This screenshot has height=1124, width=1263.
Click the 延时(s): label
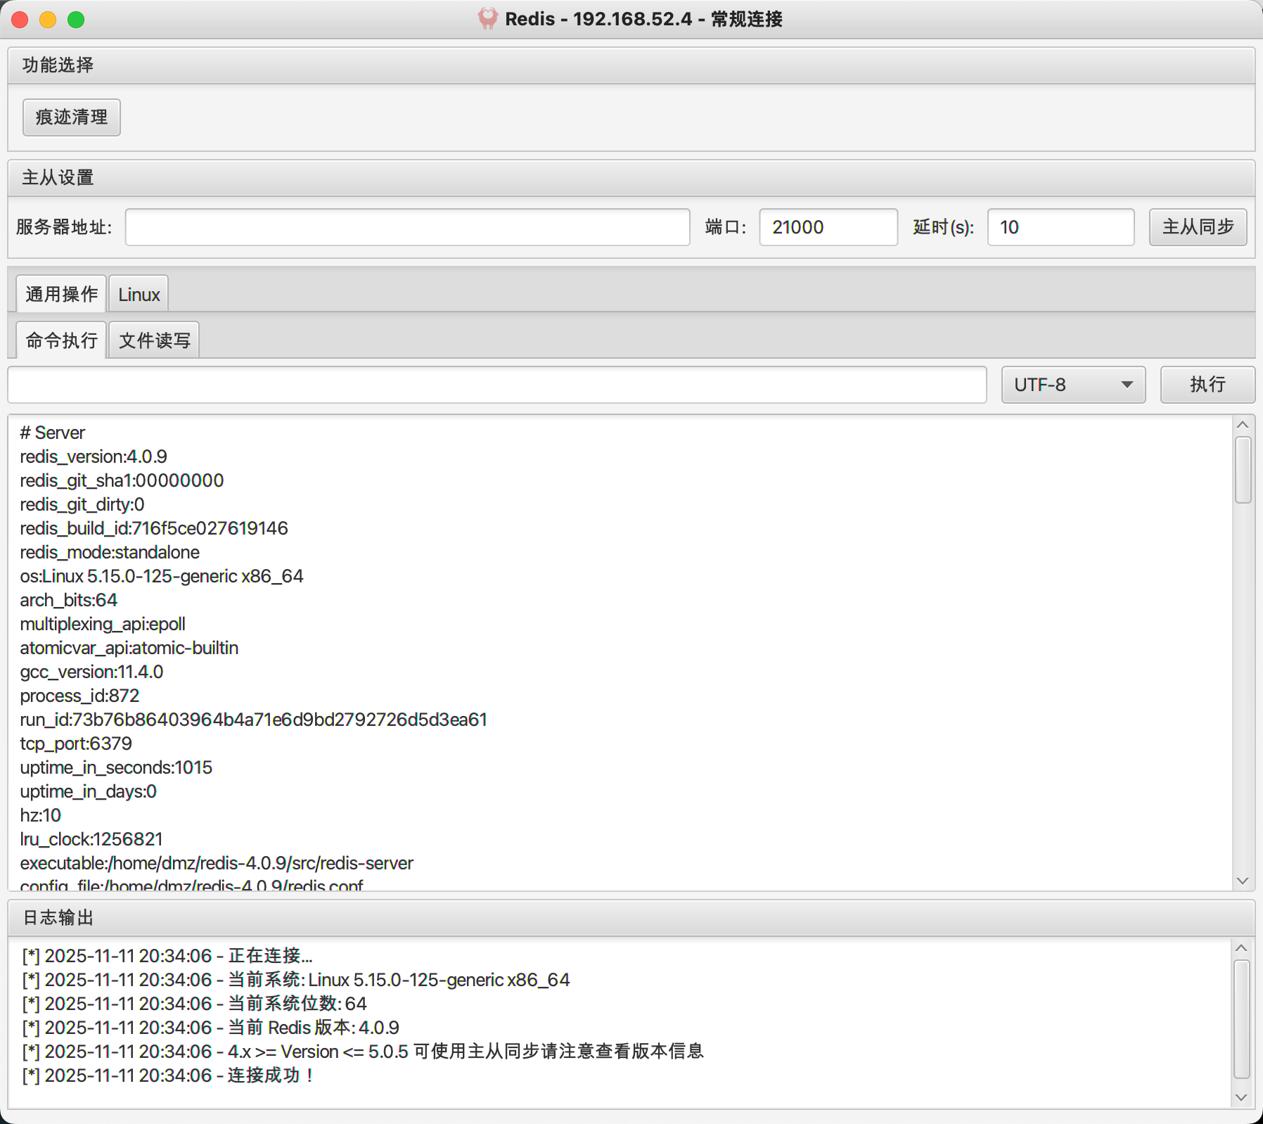pos(944,227)
